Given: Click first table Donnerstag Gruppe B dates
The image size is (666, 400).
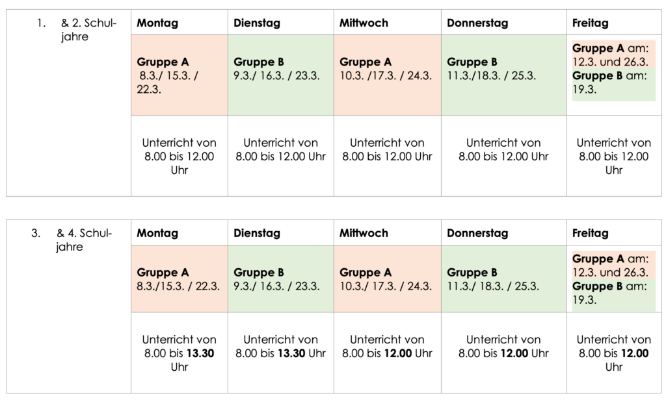Looking at the screenshot, I should tap(491, 76).
